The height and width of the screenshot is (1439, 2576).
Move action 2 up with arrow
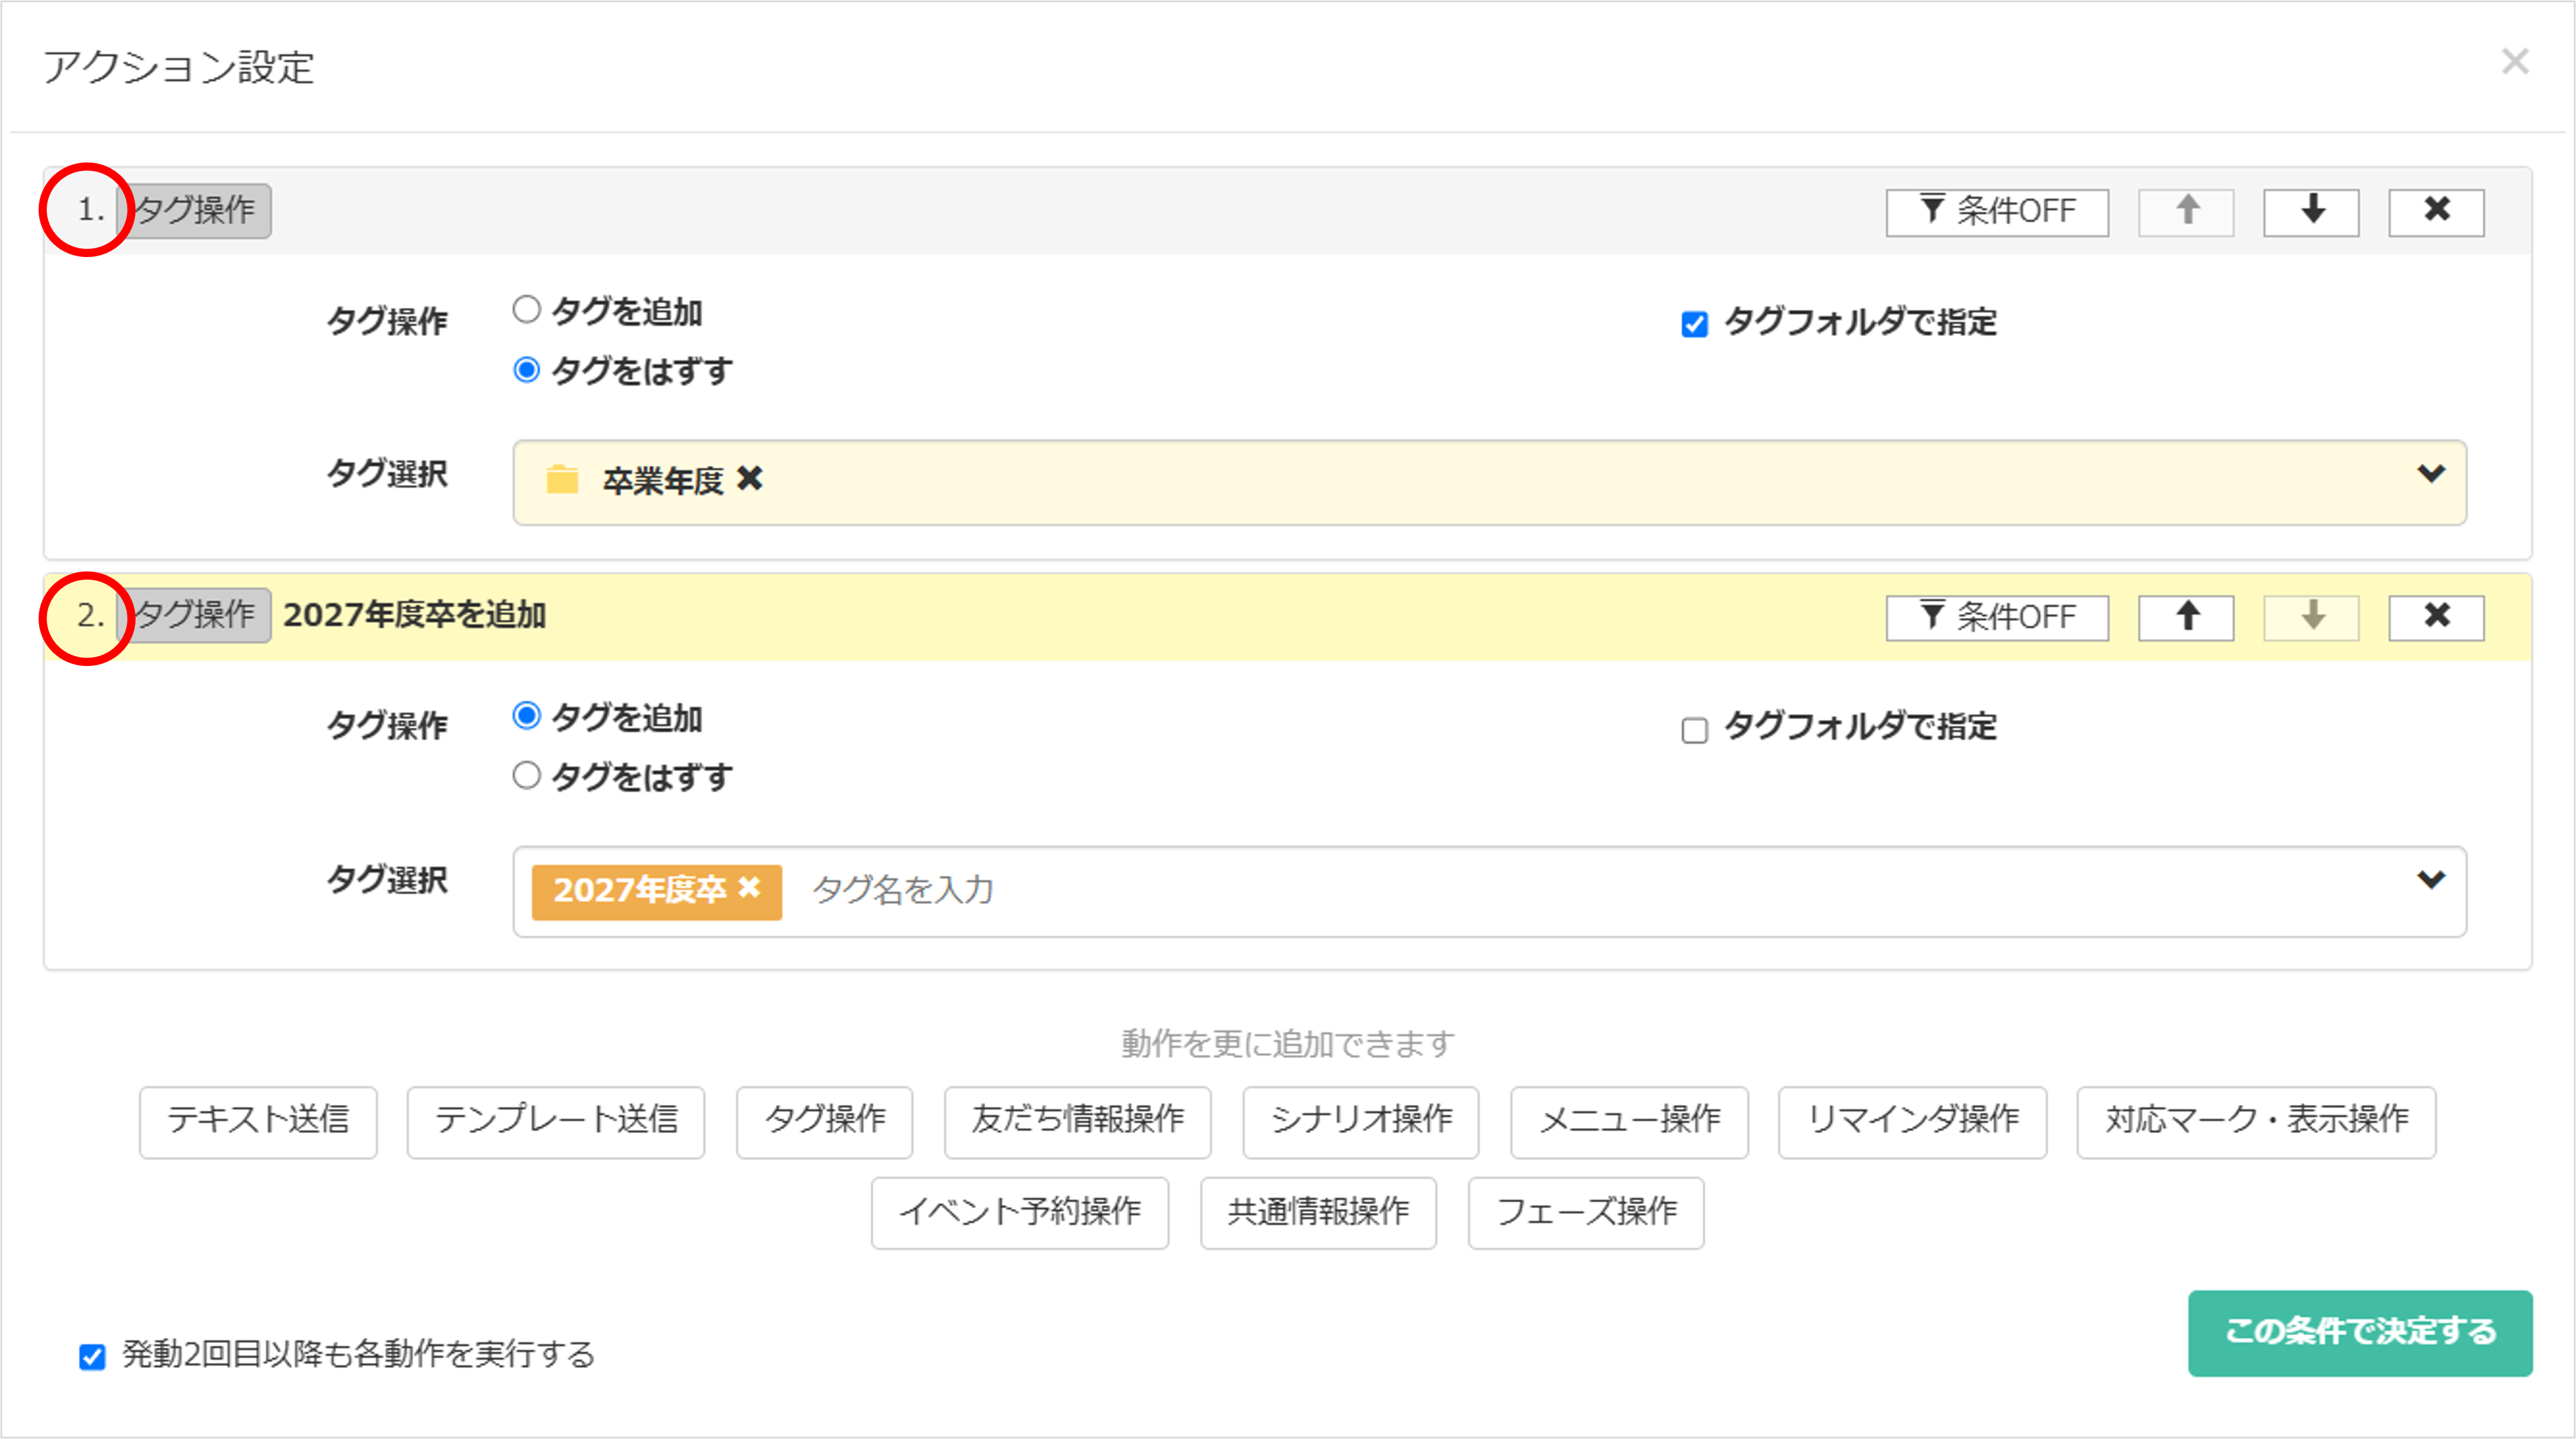tap(2186, 617)
